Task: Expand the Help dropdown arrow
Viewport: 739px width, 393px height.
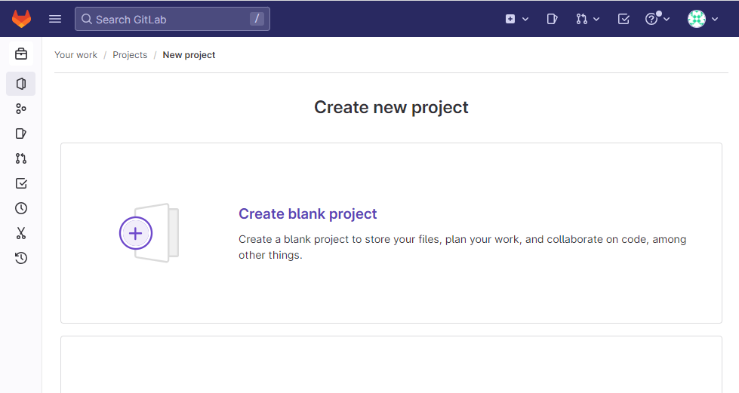Action: pos(667,20)
